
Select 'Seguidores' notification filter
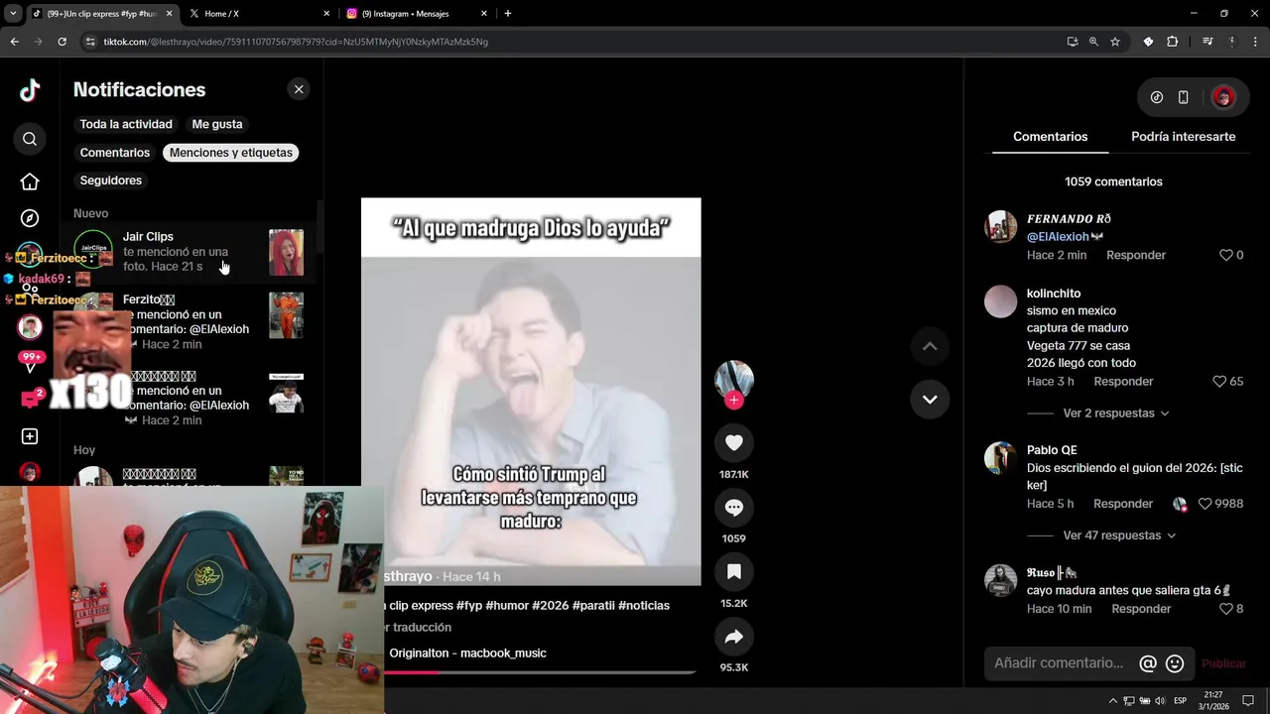111,180
